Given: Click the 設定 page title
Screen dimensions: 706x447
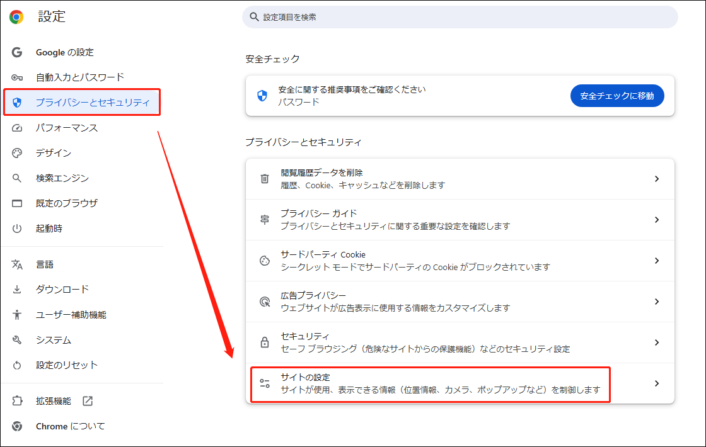Looking at the screenshot, I should coord(51,16).
